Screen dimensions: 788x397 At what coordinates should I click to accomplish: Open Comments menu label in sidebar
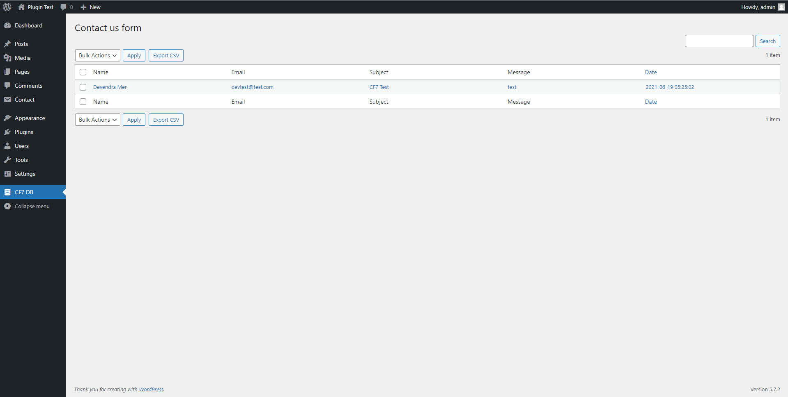coord(28,86)
